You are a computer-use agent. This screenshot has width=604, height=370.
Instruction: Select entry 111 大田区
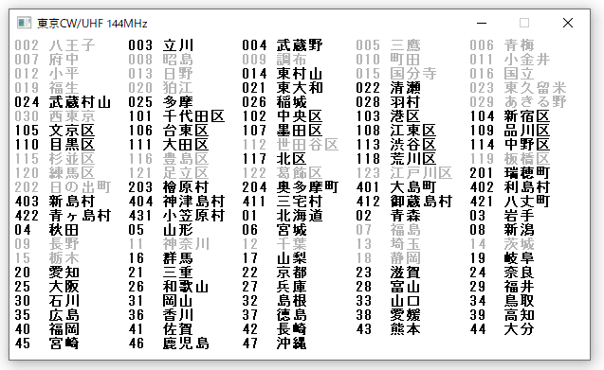point(169,145)
